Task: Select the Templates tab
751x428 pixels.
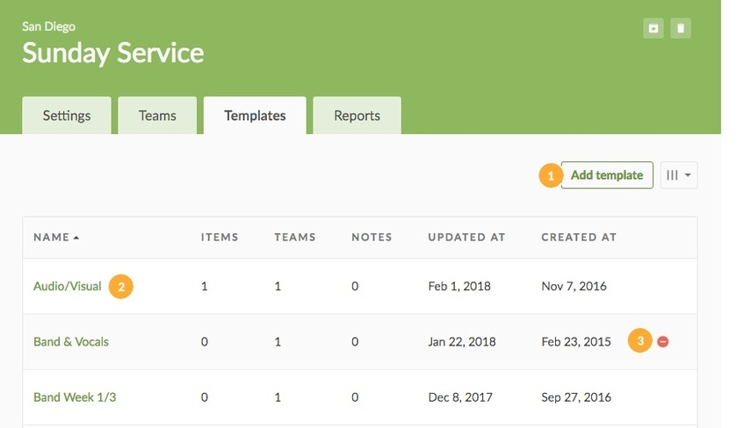Action: (255, 116)
